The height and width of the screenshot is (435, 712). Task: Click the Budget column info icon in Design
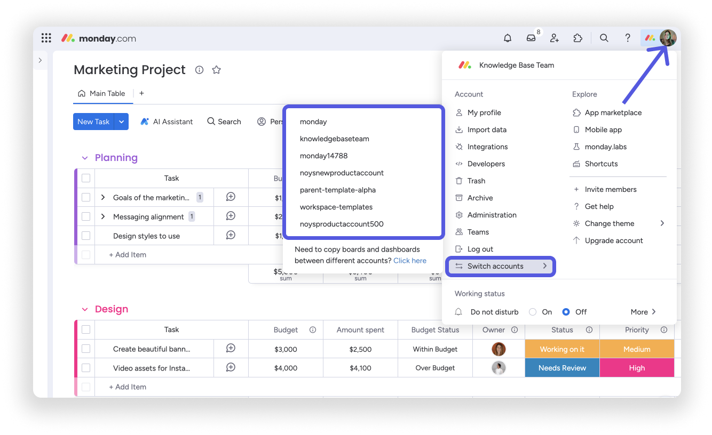[313, 330]
